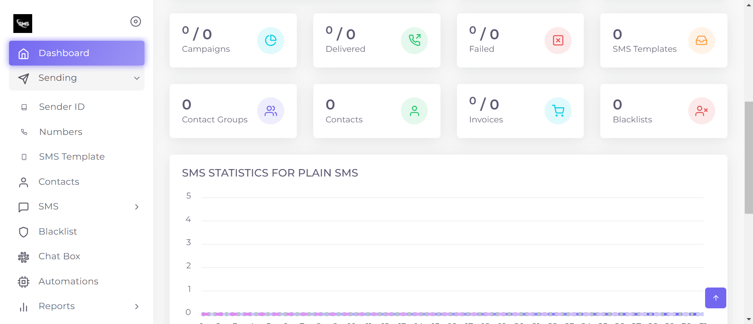The width and height of the screenshot is (753, 324).
Task: Click the scroll-to-top arrow button
Action: pyautogui.click(x=715, y=298)
